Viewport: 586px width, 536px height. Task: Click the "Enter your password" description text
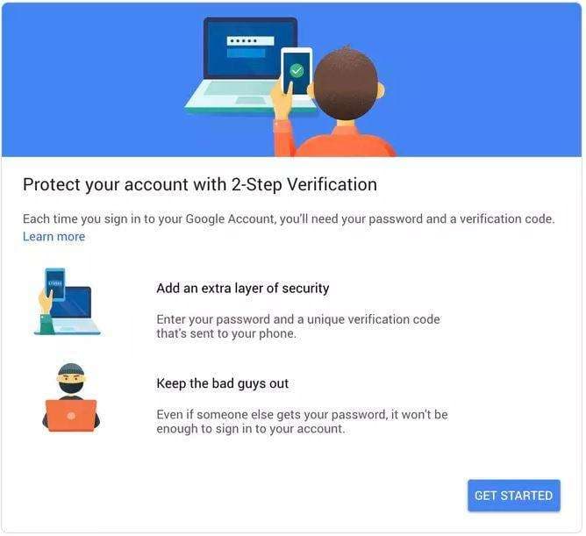point(297,326)
